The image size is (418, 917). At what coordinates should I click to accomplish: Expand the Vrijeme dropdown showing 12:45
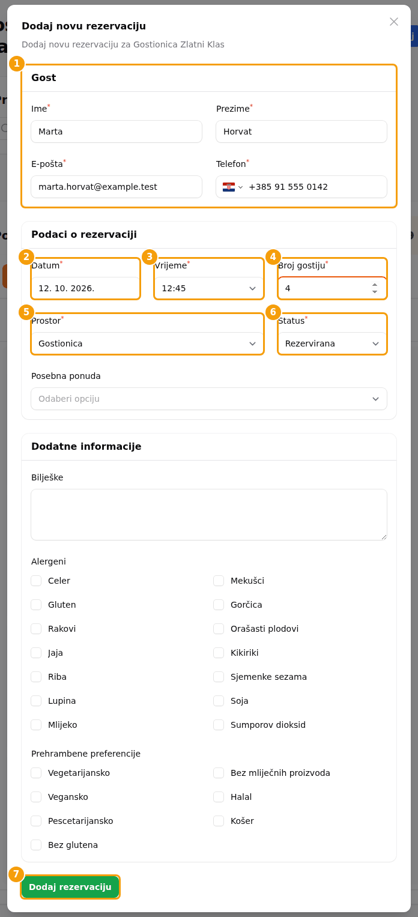pos(209,288)
